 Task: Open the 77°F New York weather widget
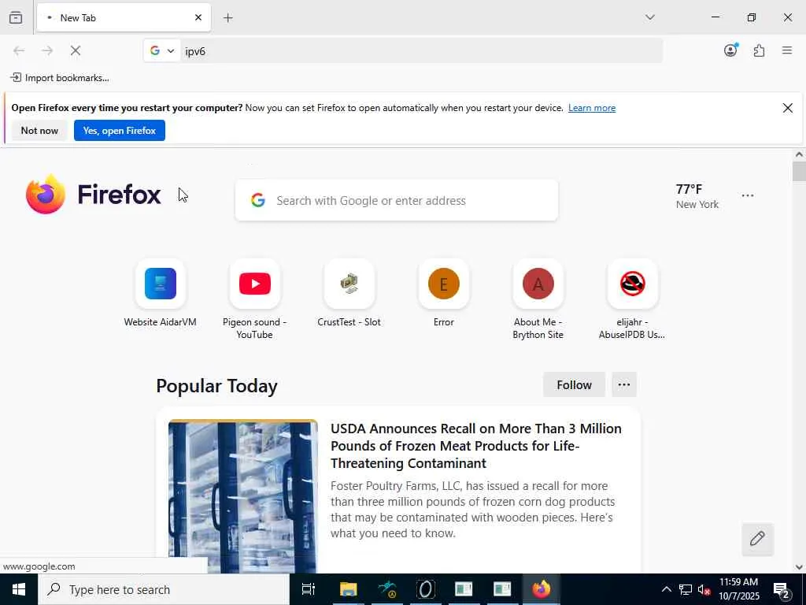[x=697, y=196]
